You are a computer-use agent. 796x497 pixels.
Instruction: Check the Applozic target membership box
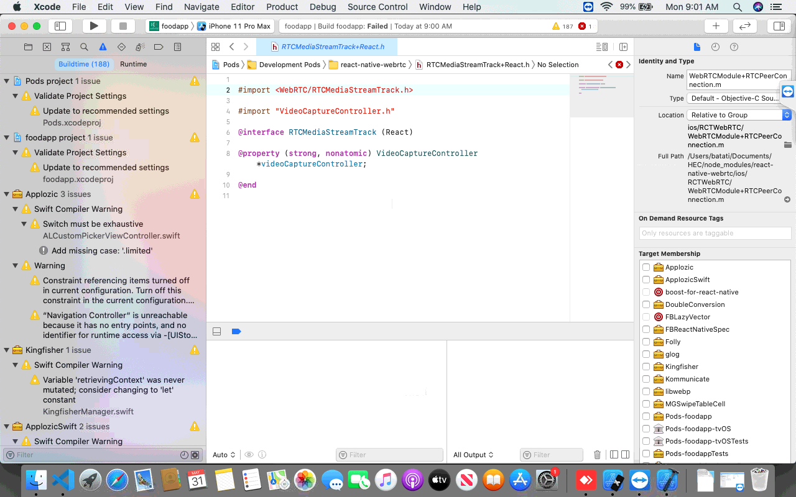tap(646, 267)
